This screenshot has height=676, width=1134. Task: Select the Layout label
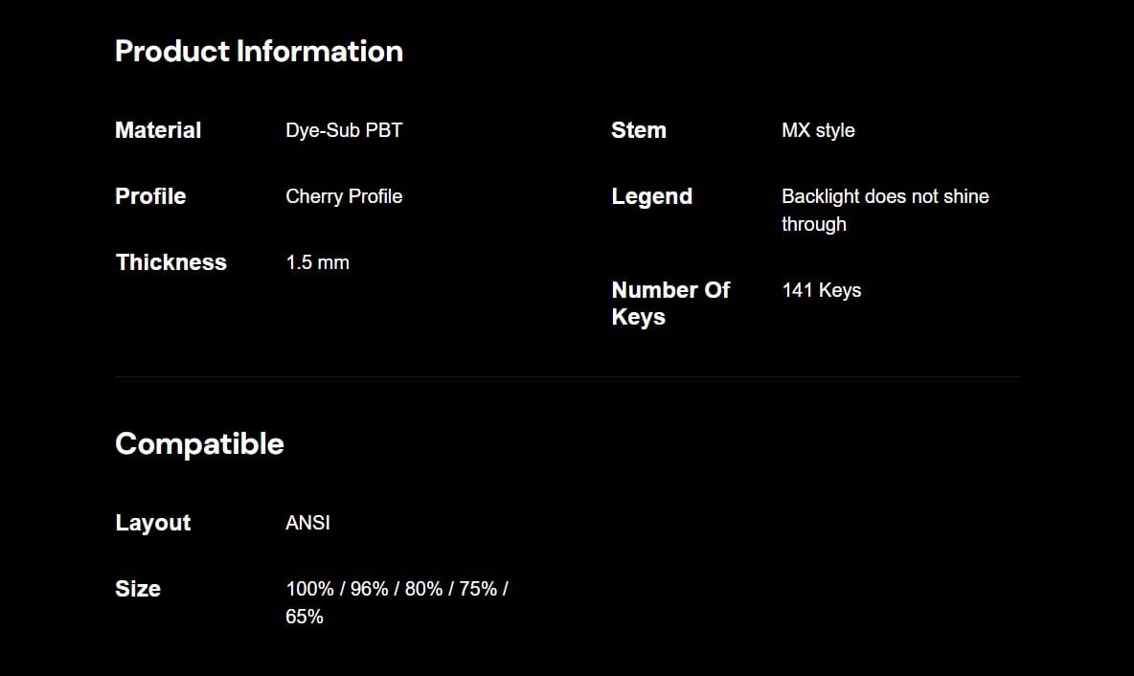click(153, 523)
